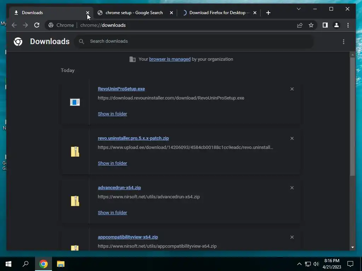The height and width of the screenshot is (271, 362).
Task: Show advancedrun-x64.zip in folder
Action: pyautogui.click(x=112, y=213)
